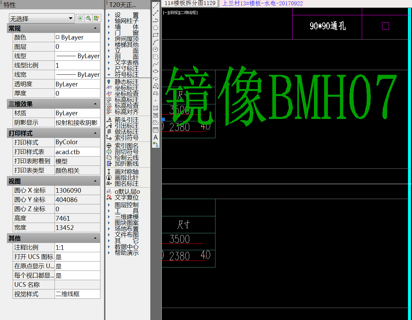
Task: Select the Polygon tool
Action: point(156,28)
